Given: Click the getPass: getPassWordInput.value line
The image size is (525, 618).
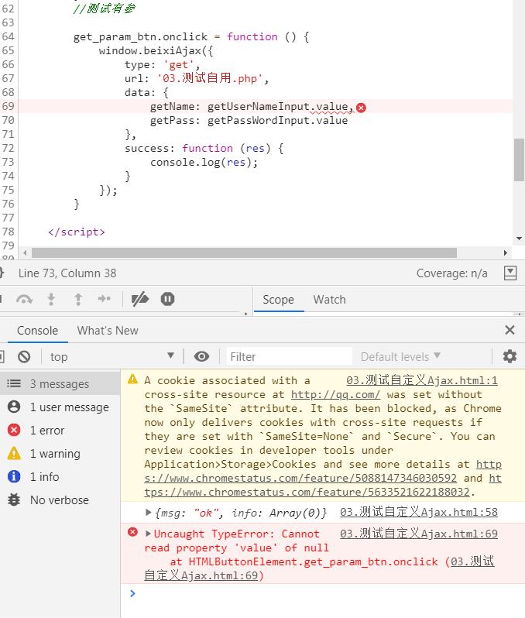Looking at the screenshot, I should click(249, 120).
